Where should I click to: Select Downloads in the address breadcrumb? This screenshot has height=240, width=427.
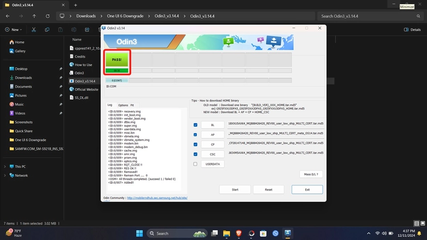tap(86, 16)
